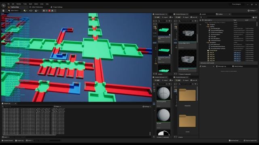Click Add in Content Browser 1
259x145 pixels.
157,17
